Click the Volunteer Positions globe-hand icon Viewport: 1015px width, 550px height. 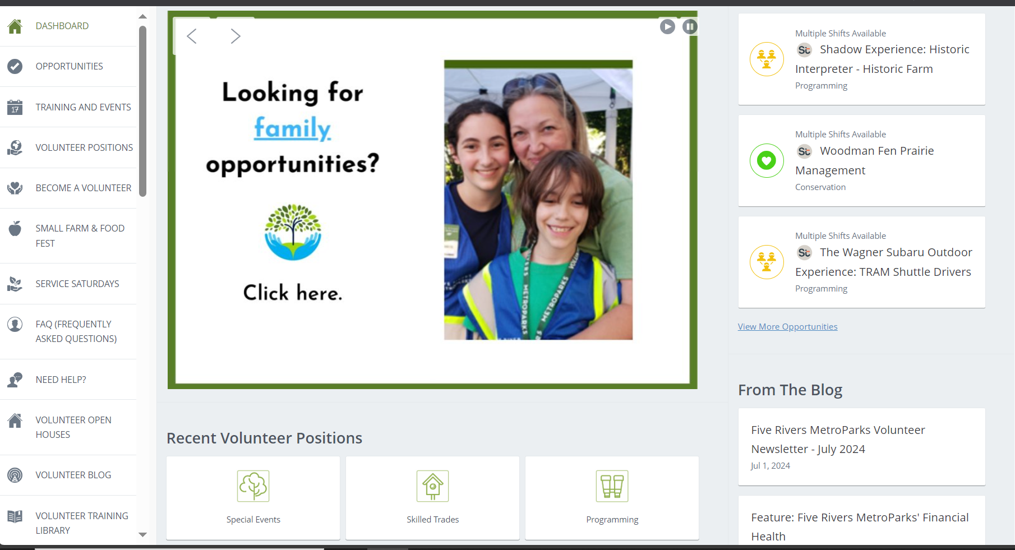coord(15,147)
